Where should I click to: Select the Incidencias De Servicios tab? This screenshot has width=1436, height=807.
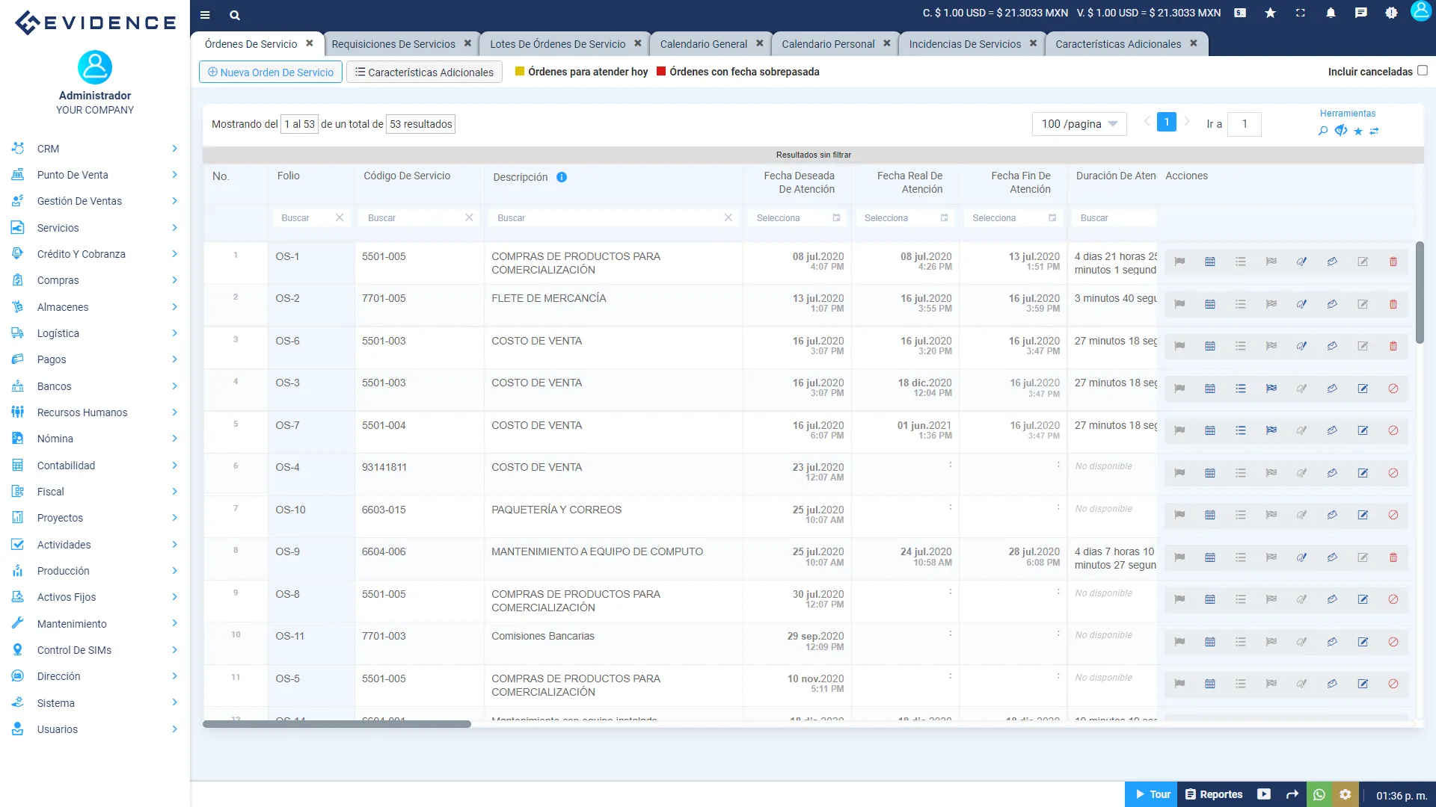[965, 44]
